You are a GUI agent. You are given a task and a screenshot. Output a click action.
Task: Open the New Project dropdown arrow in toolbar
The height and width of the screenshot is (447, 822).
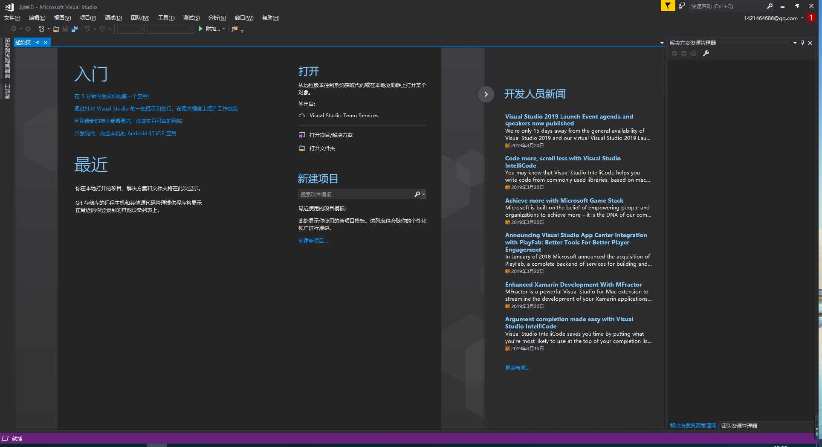point(48,29)
